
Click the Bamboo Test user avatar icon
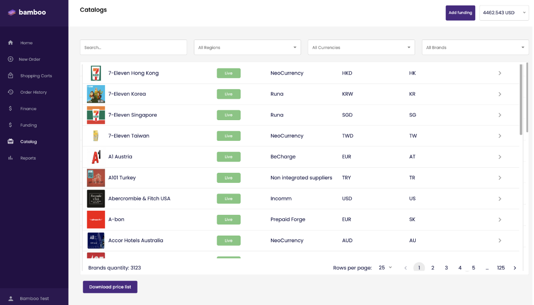click(11, 298)
